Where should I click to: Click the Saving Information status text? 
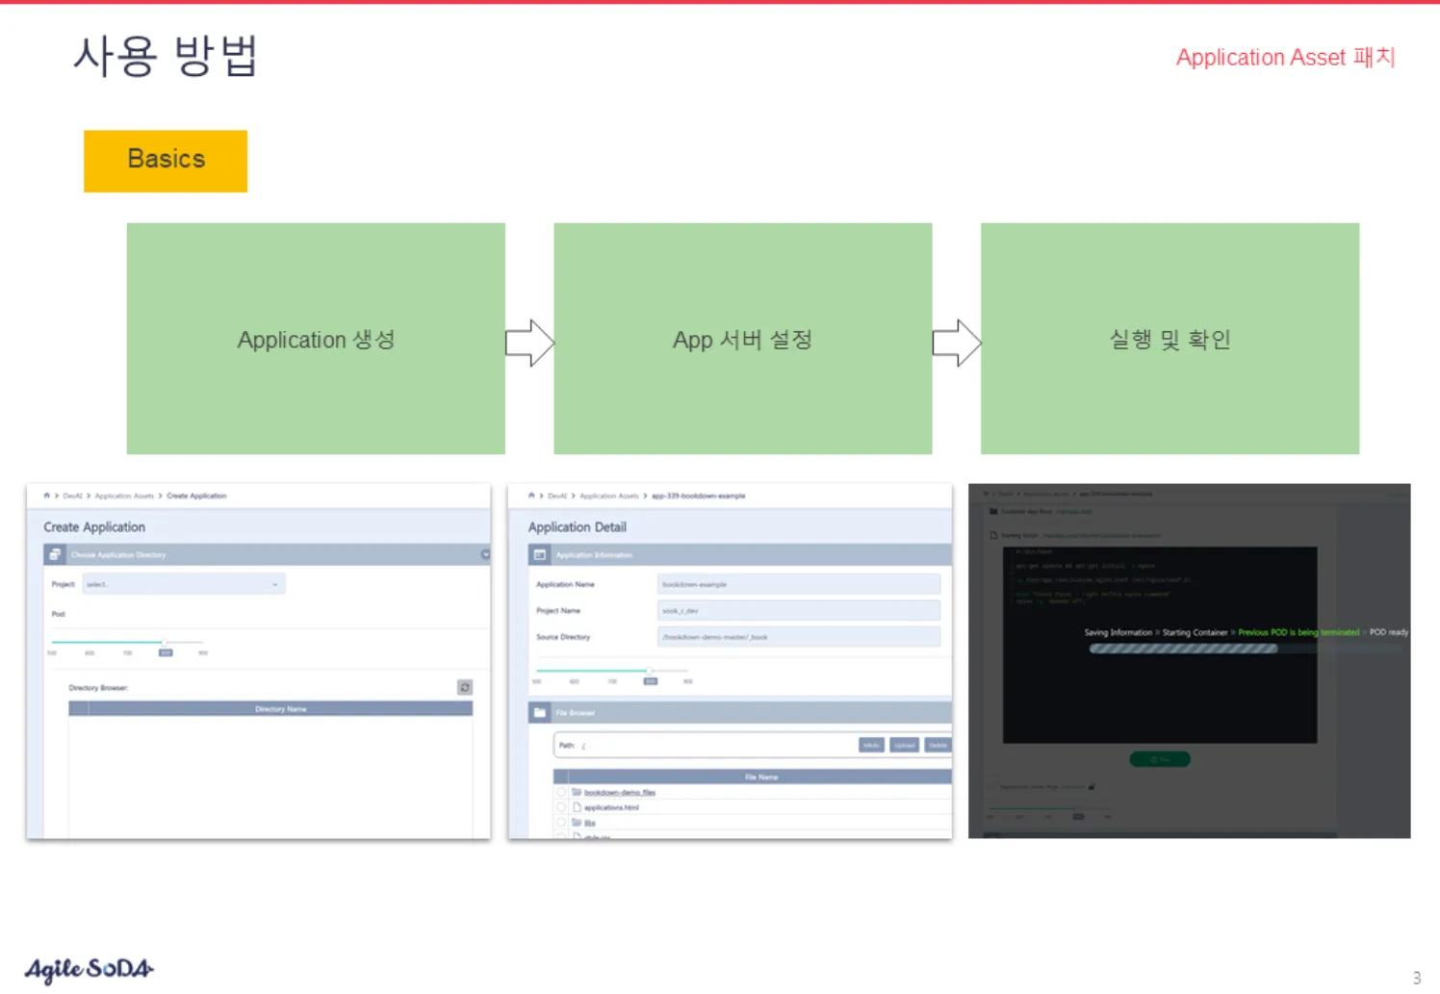[1118, 632]
